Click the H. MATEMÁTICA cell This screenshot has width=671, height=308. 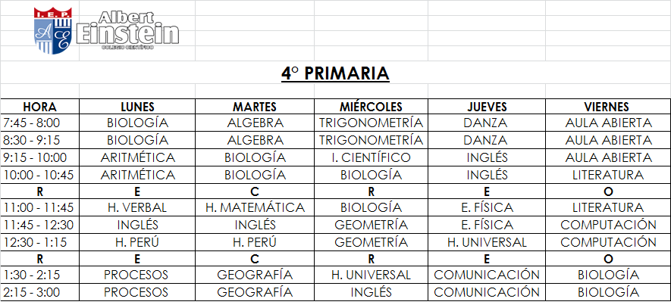[x=255, y=207]
